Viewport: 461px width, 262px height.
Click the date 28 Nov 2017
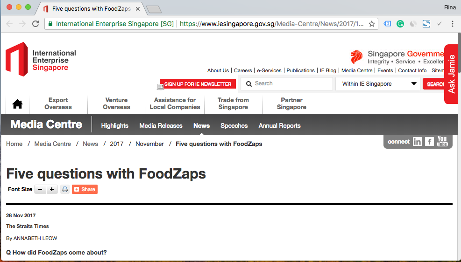21,215
